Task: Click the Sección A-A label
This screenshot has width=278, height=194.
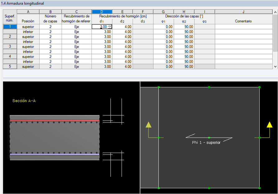Action: pos(23,101)
